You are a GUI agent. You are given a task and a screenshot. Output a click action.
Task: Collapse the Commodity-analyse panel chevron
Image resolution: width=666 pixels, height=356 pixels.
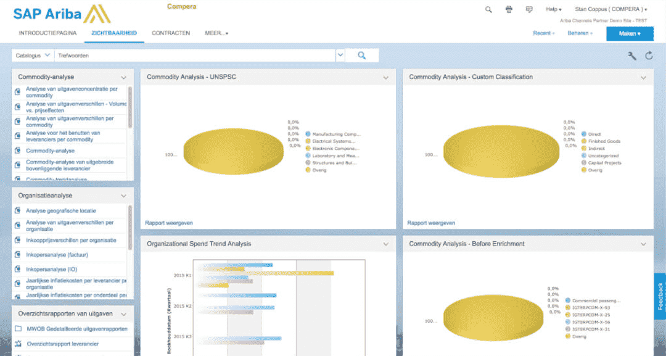tap(123, 78)
